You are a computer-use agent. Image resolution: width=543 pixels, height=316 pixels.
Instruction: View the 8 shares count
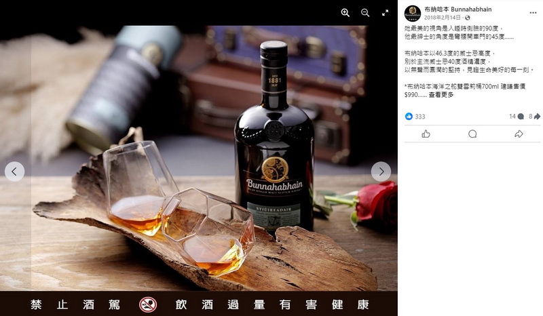click(x=534, y=116)
